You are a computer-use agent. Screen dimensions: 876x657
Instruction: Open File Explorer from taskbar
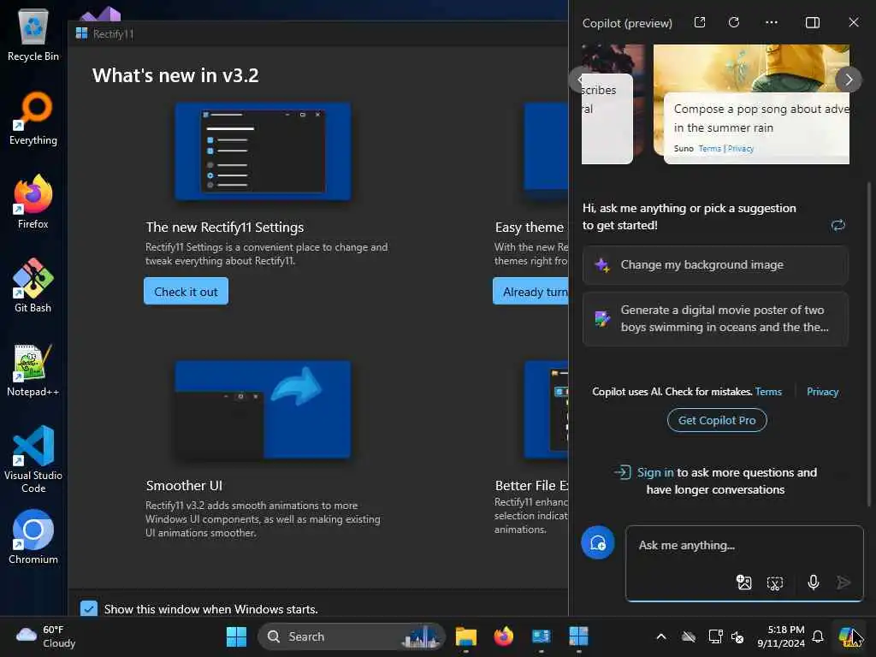(465, 636)
